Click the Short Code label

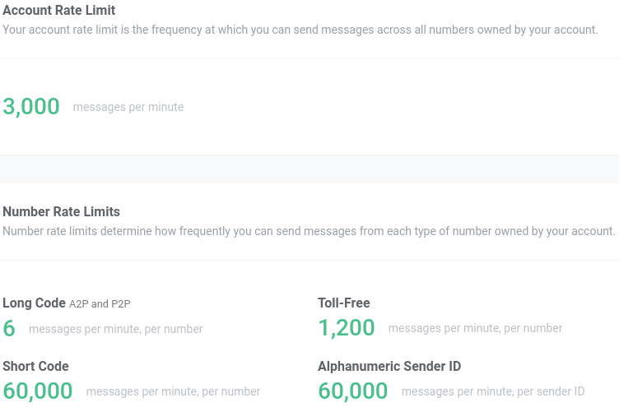click(35, 367)
